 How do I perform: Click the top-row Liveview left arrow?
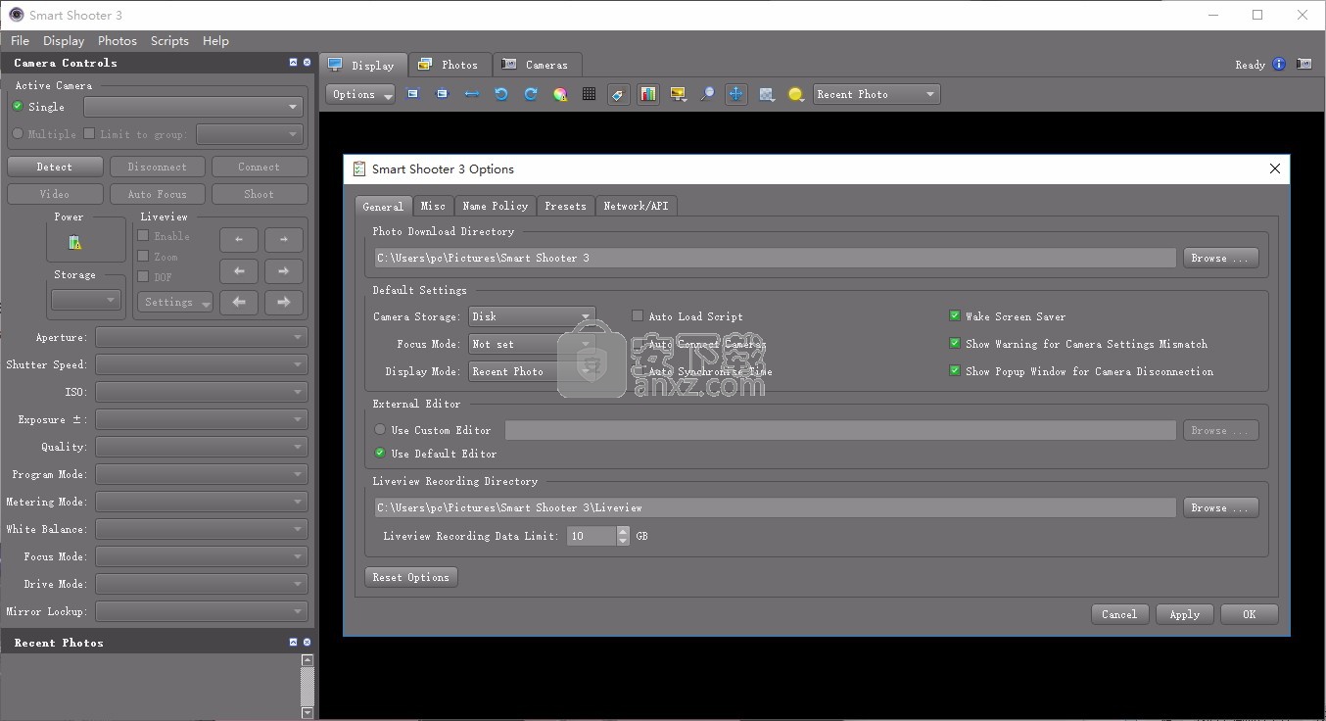tap(239, 239)
